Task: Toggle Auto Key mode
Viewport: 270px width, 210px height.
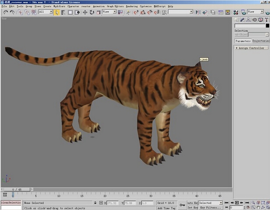Action: click(x=193, y=203)
